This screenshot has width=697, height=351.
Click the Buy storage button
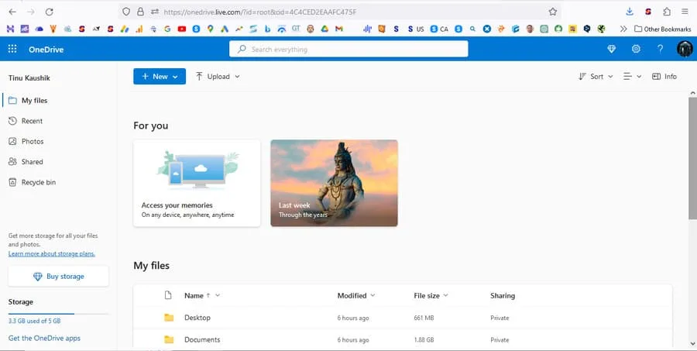[x=58, y=277]
